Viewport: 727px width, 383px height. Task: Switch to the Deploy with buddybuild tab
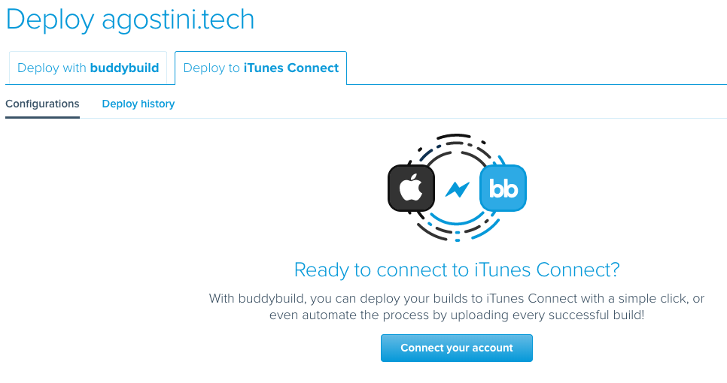click(x=88, y=68)
